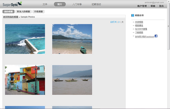This screenshot has width=170, height=109.
Task: Click the SugarSync hummingbird logo
Action: point(12,4)
